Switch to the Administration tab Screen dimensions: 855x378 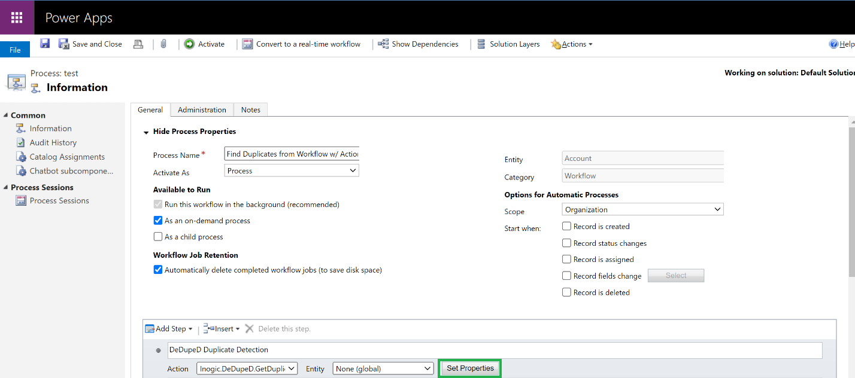201,109
